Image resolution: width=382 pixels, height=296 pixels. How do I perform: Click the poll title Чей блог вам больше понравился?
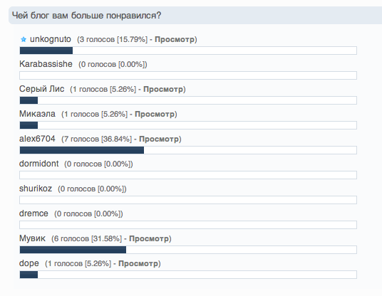[x=86, y=16]
